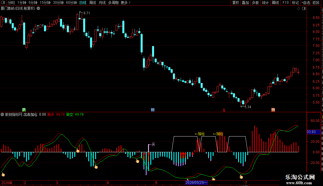The image size is (323, 186).
Task: Open F10 company information
Action: click(x=286, y=3)
